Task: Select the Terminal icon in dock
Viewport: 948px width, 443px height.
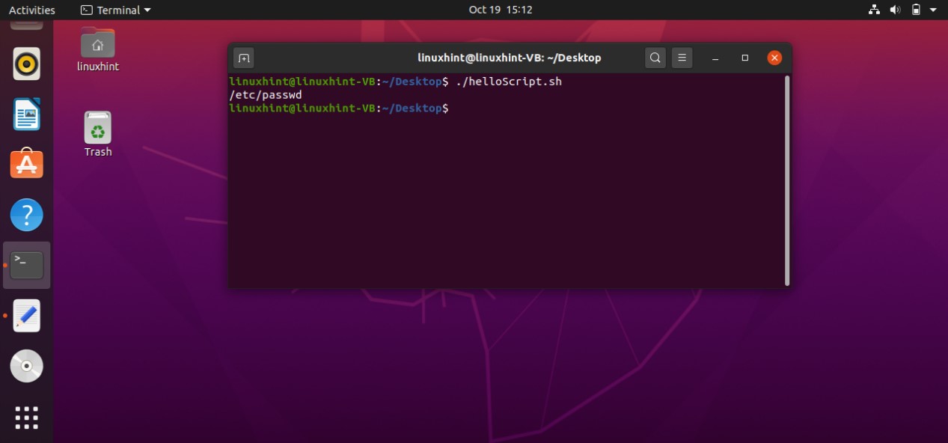Action: (x=27, y=265)
